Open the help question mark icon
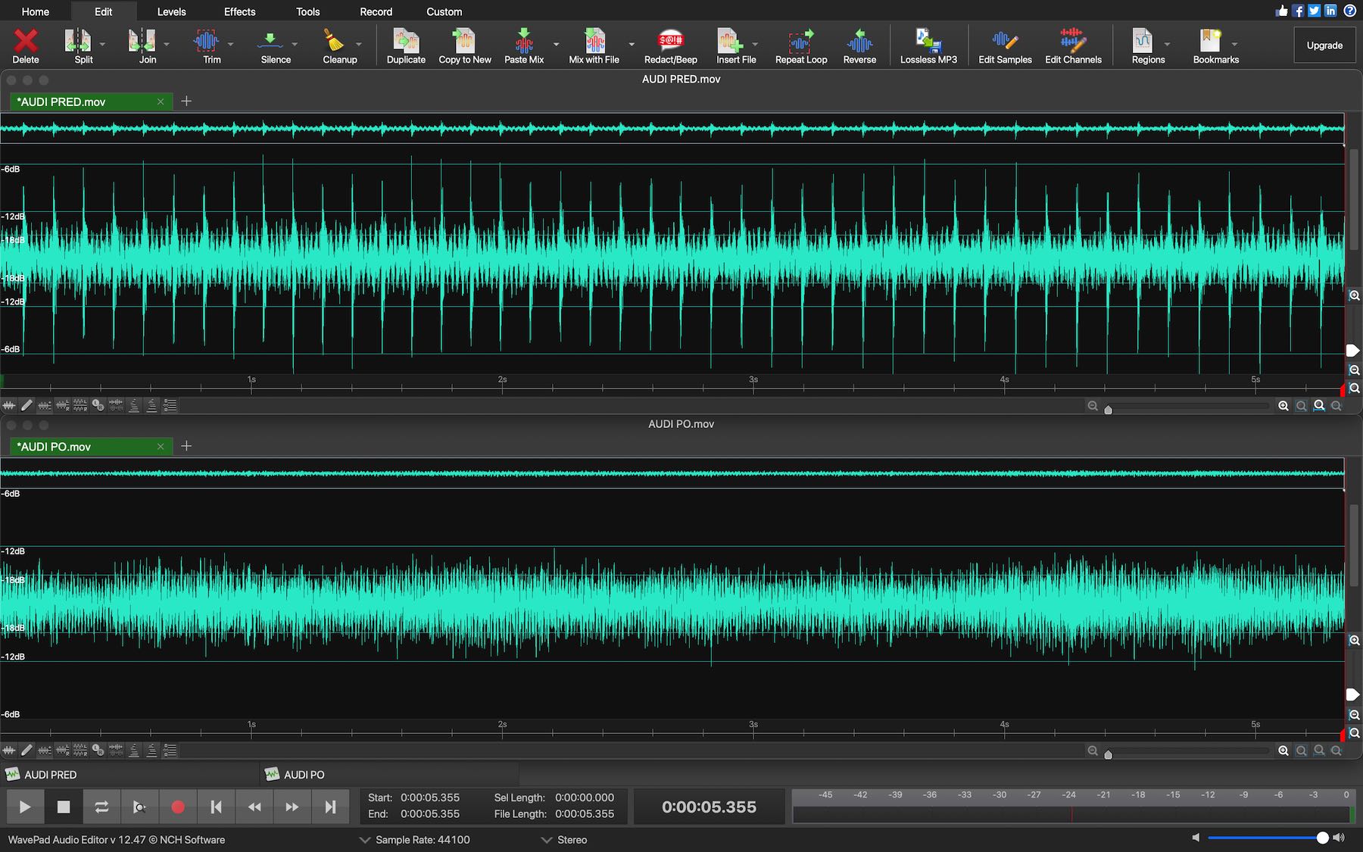The width and height of the screenshot is (1363, 852). click(x=1349, y=11)
